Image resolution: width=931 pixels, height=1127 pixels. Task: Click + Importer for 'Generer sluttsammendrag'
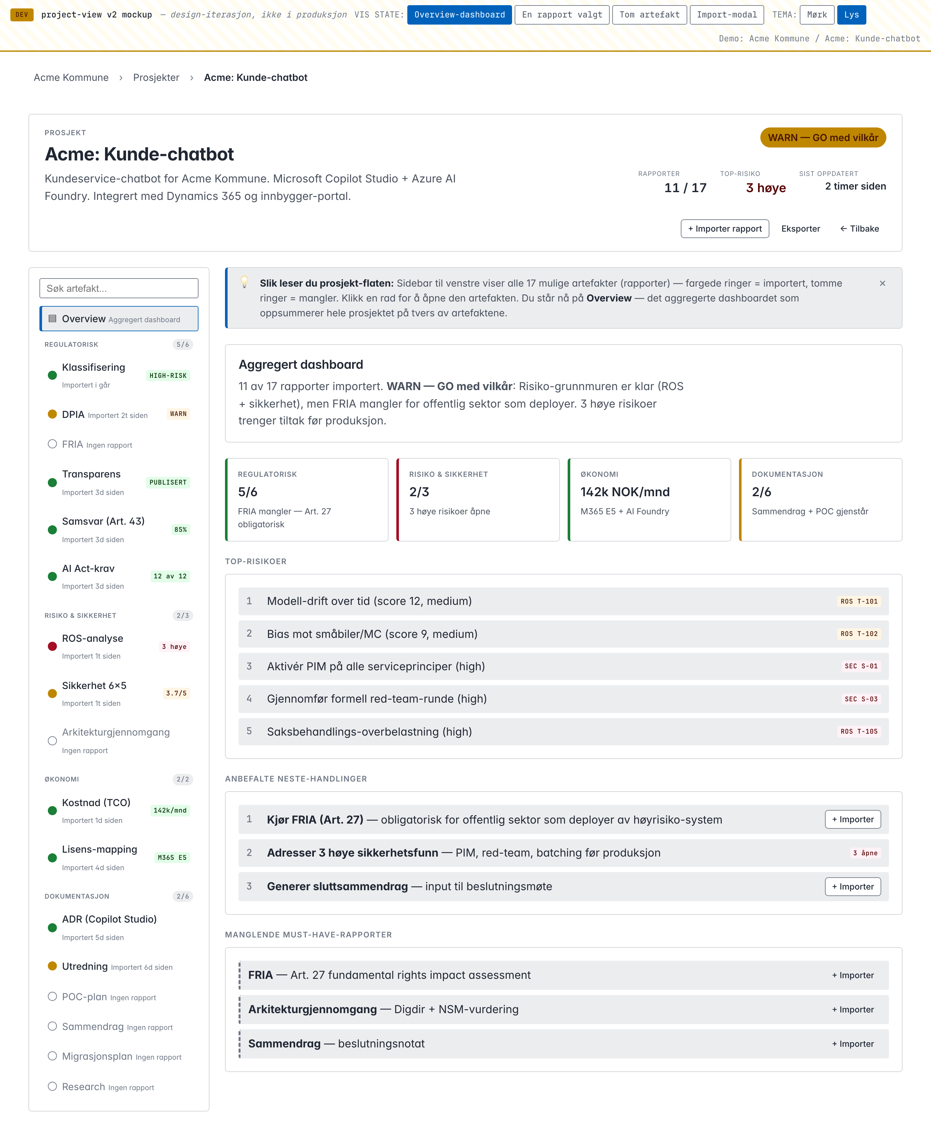coord(853,887)
